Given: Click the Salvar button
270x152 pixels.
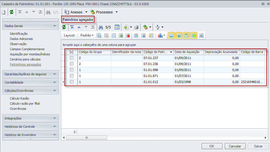Looking at the screenshot, I should pyautogui.click(x=258, y=146).
